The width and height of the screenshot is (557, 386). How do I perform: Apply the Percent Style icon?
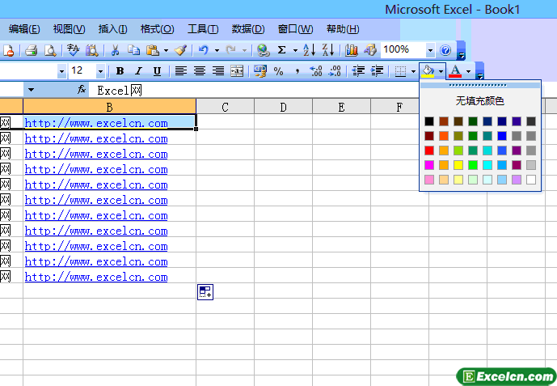point(278,71)
